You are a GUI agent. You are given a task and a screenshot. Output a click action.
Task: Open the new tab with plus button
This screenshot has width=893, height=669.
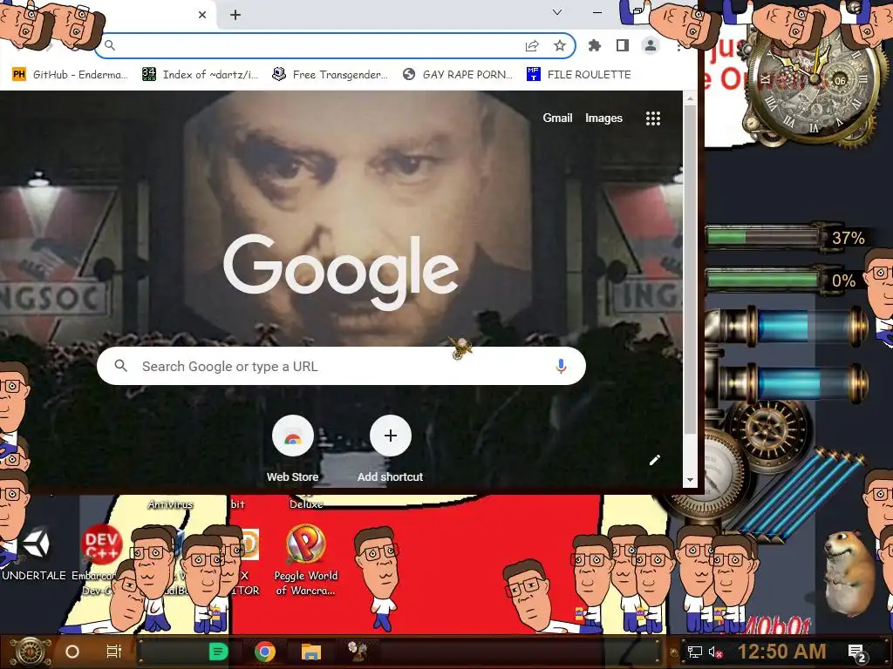tap(235, 15)
